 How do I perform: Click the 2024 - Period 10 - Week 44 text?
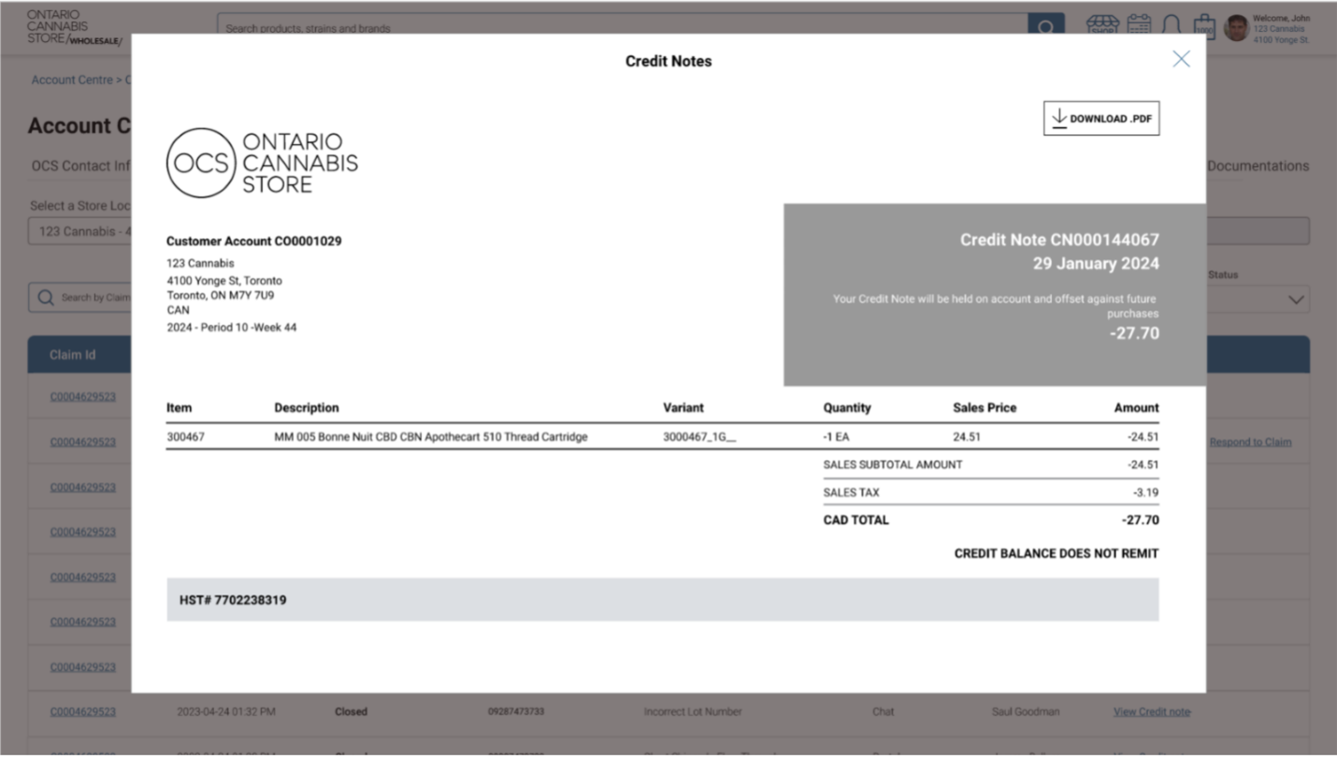tap(232, 328)
